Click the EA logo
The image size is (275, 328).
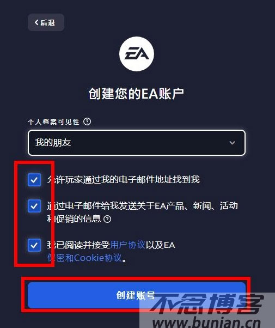click(137, 54)
